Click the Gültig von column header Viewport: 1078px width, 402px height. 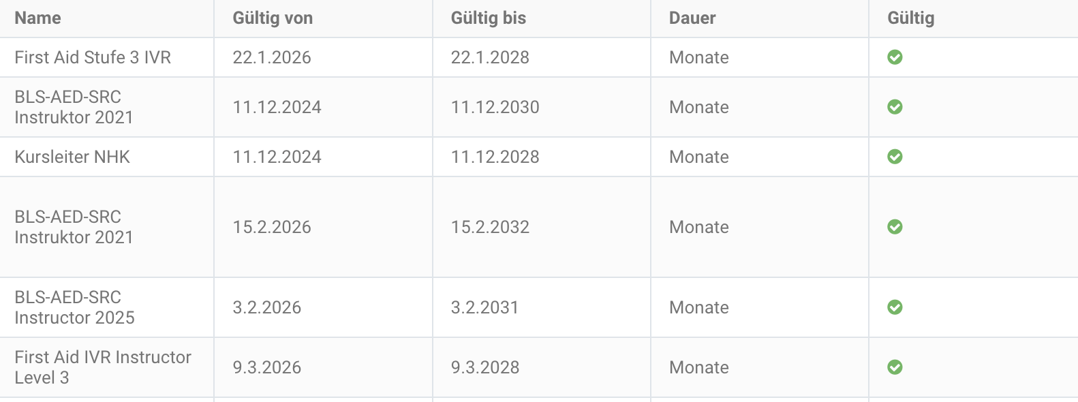(x=273, y=18)
